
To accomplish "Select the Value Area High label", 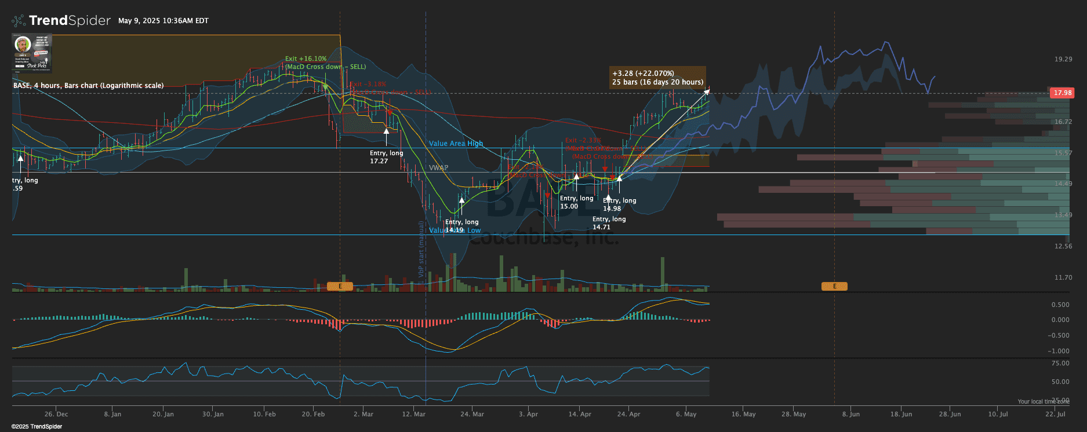I will tap(456, 144).
